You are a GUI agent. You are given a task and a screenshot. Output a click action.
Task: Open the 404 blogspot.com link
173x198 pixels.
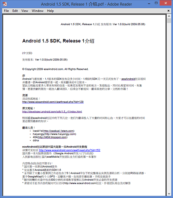coord(52,137)
